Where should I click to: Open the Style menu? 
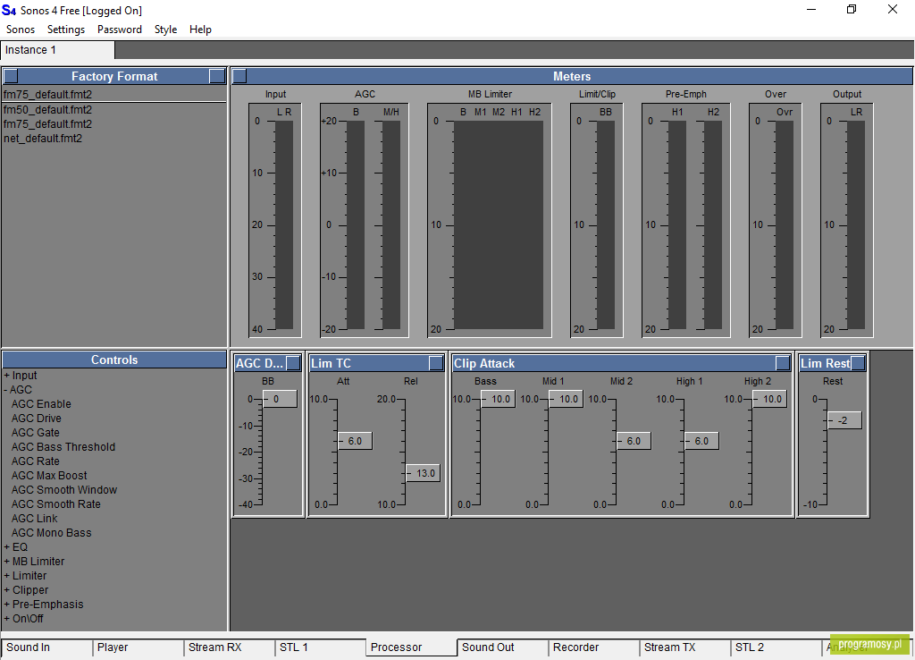[165, 30]
